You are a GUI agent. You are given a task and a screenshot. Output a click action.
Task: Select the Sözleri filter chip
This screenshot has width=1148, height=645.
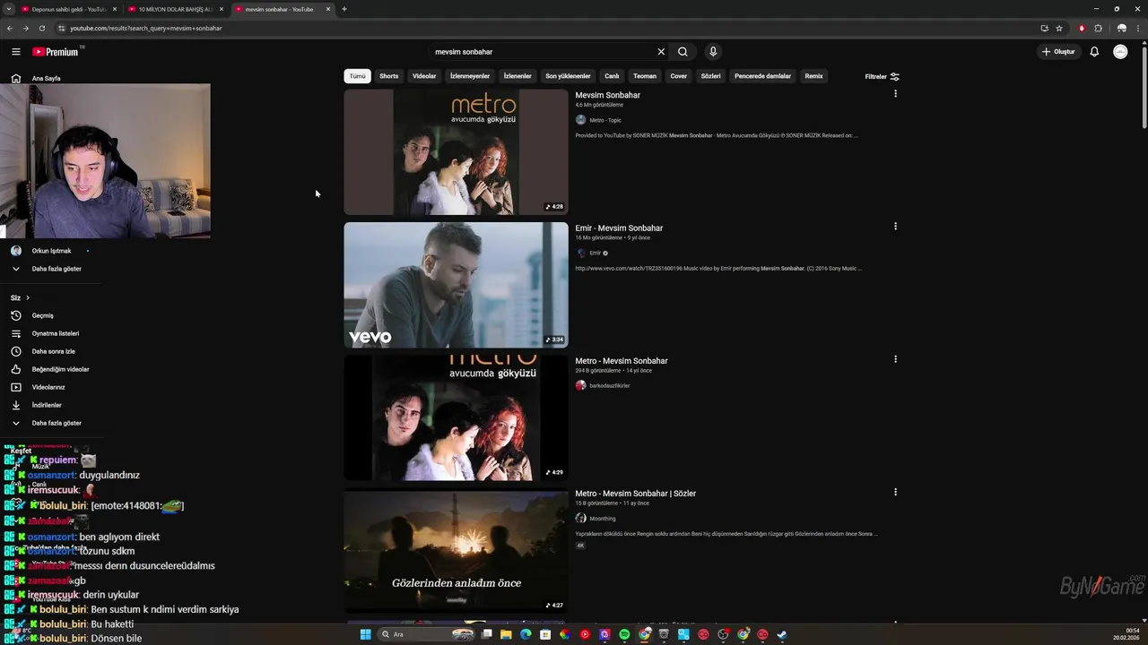(x=710, y=76)
